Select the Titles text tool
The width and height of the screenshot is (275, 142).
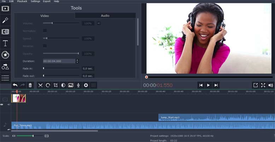(5, 43)
